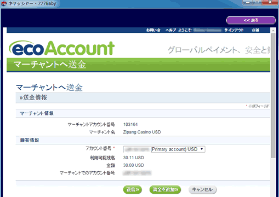The width and height of the screenshot is (279, 197).
Task: Click the マーチャント名 label
Action: tap(102, 132)
